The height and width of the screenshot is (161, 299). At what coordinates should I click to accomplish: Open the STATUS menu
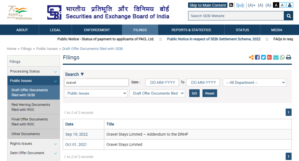[x=242, y=30]
